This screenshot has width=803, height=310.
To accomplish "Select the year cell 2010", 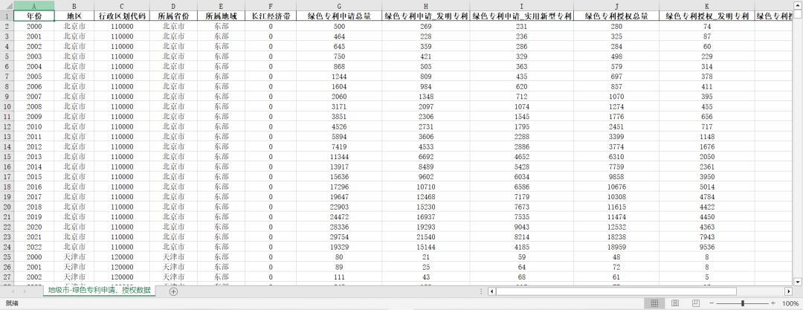I will [33, 126].
